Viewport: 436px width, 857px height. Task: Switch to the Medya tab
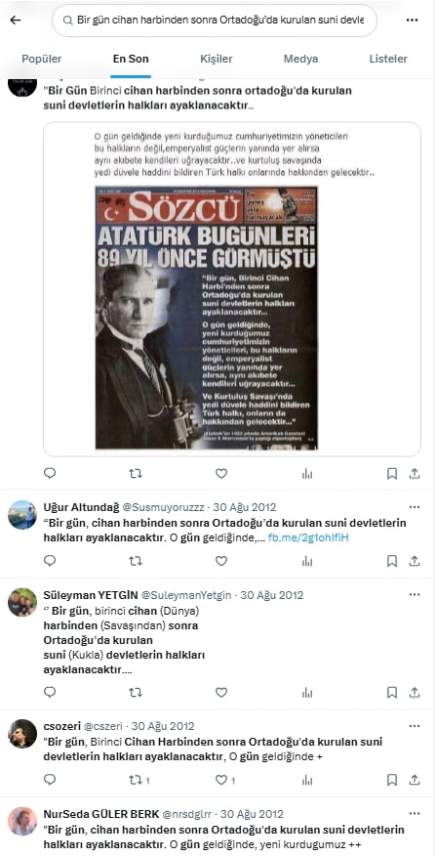300,59
